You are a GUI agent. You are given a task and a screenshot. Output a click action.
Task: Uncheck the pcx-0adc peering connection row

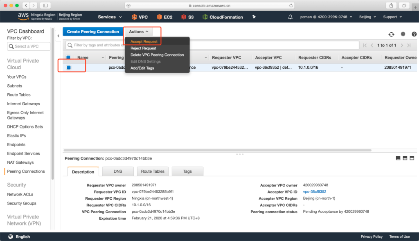[x=68, y=68]
